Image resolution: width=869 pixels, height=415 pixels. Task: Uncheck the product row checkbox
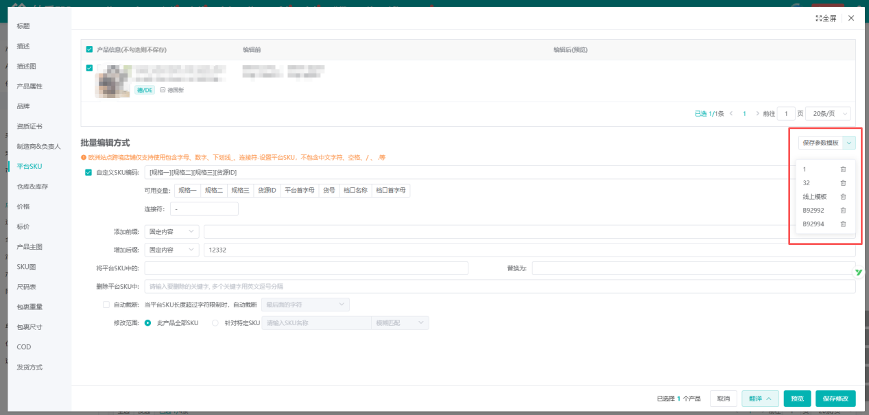(89, 68)
